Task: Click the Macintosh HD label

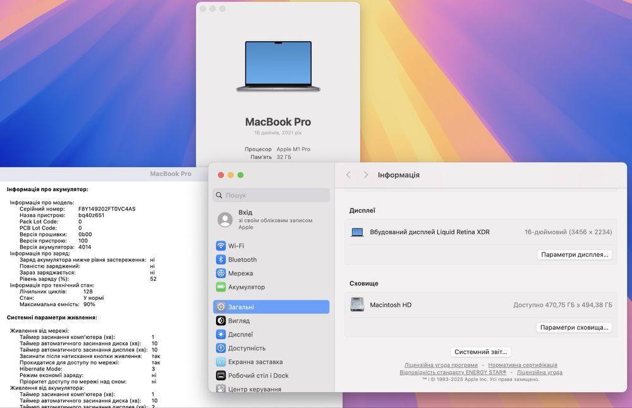Action: pyautogui.click(x=391, y=305)
